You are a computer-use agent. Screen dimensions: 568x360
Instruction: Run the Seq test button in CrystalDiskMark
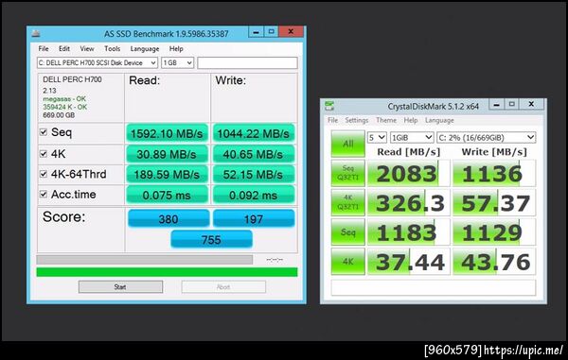pyautogui.click(x=347, y=232)
